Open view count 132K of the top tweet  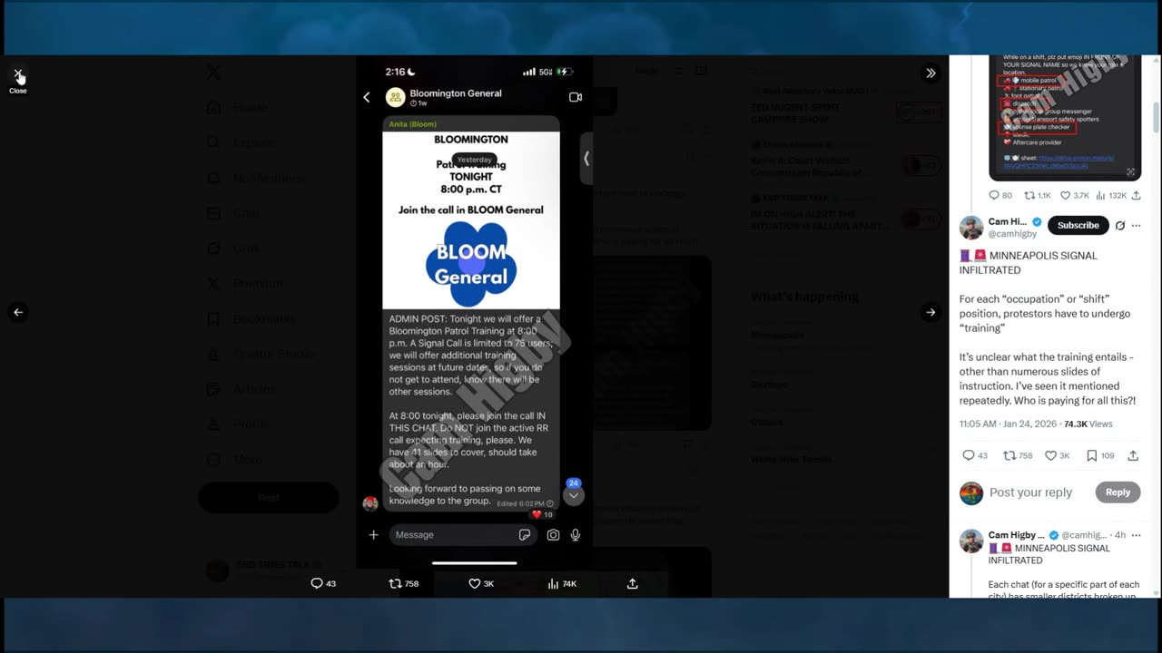1112,195
